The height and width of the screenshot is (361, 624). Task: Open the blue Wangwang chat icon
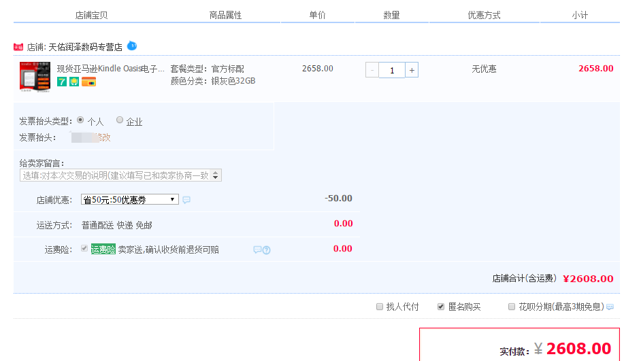132,46
